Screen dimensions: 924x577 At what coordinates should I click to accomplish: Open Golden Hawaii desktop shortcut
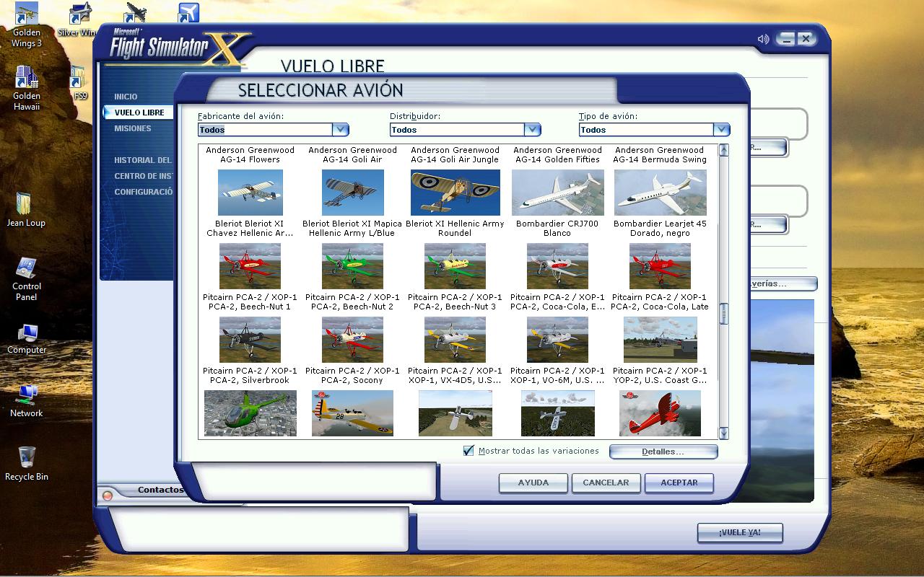point(27,88)
